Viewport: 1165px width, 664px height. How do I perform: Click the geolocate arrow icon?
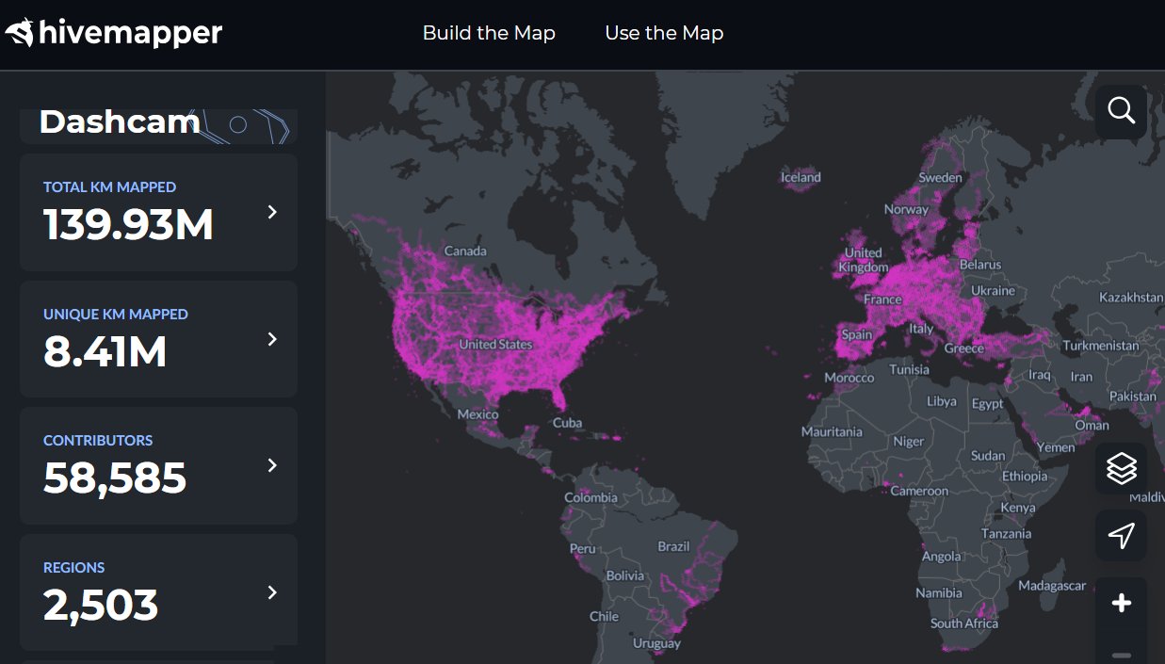pos(1121,536)
